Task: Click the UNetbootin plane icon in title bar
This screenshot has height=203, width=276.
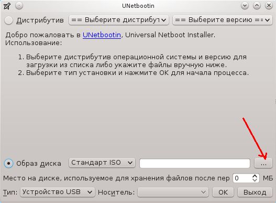Action: (x=7, y=6)
